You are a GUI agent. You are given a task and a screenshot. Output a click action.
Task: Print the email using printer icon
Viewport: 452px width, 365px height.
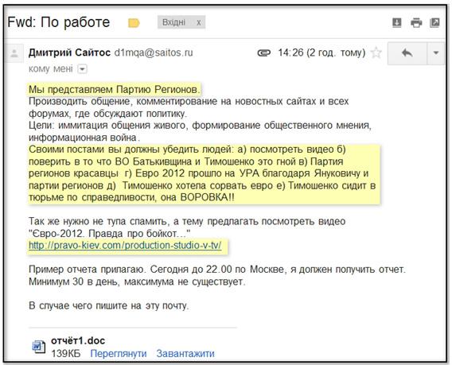coord(416,22)
